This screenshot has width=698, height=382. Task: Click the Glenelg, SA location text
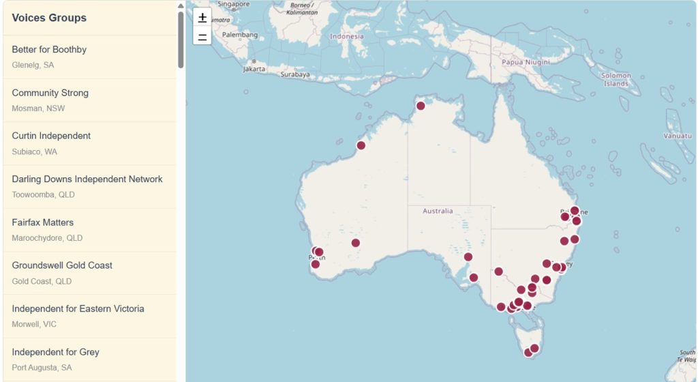tap(33, 65)
